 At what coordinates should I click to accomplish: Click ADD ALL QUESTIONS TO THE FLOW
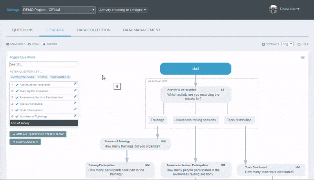coord(38,134)
